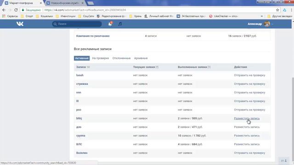Image resolution: width=294 pixels, height=165 pixels.
Task: Close the Маркет-платформа tab
Action: 41,3
